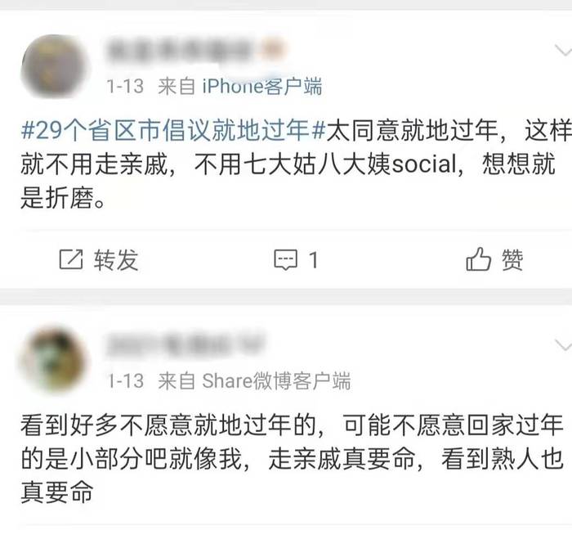Like the first post with thumbs-up icon

[x=478, y=259]
